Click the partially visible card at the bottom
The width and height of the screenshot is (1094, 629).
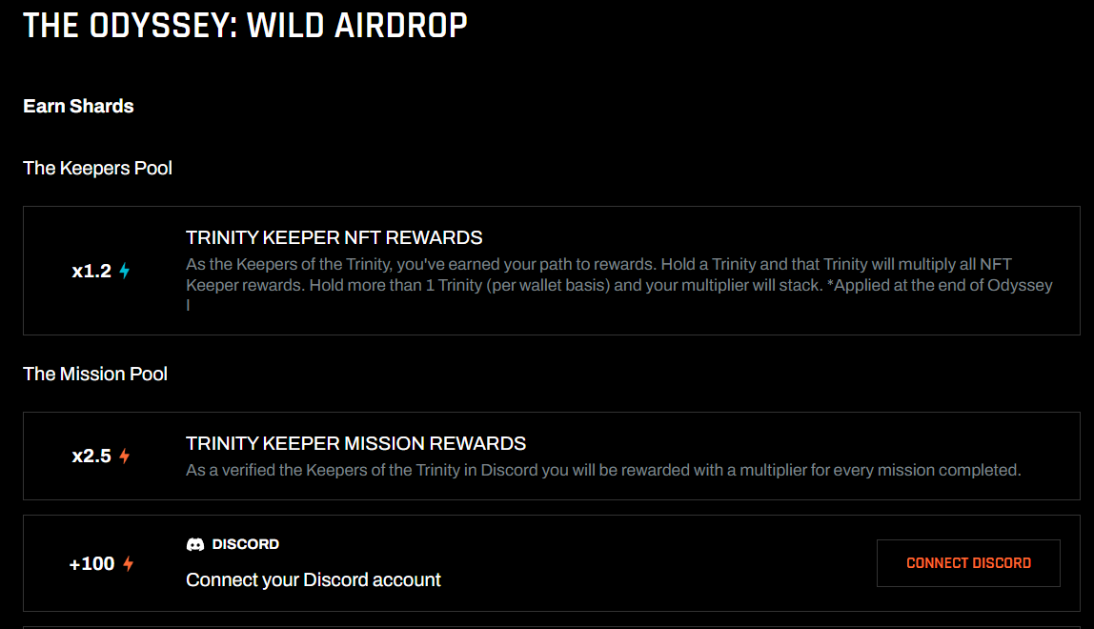[547, 624]
